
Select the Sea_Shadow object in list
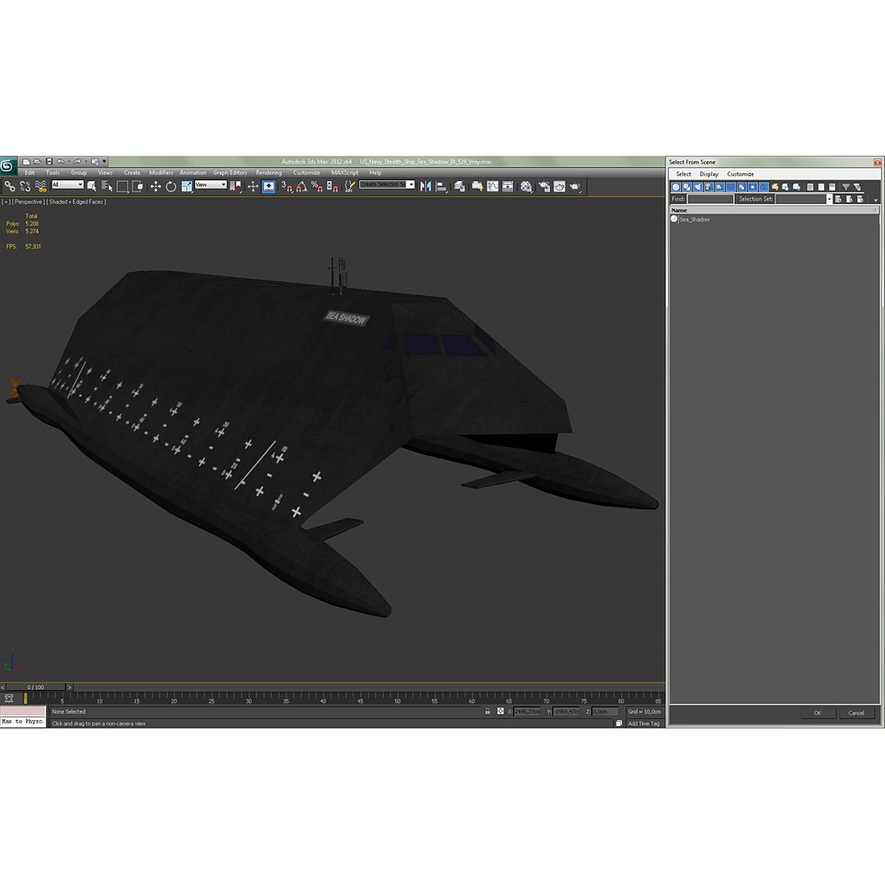(694, 220)
